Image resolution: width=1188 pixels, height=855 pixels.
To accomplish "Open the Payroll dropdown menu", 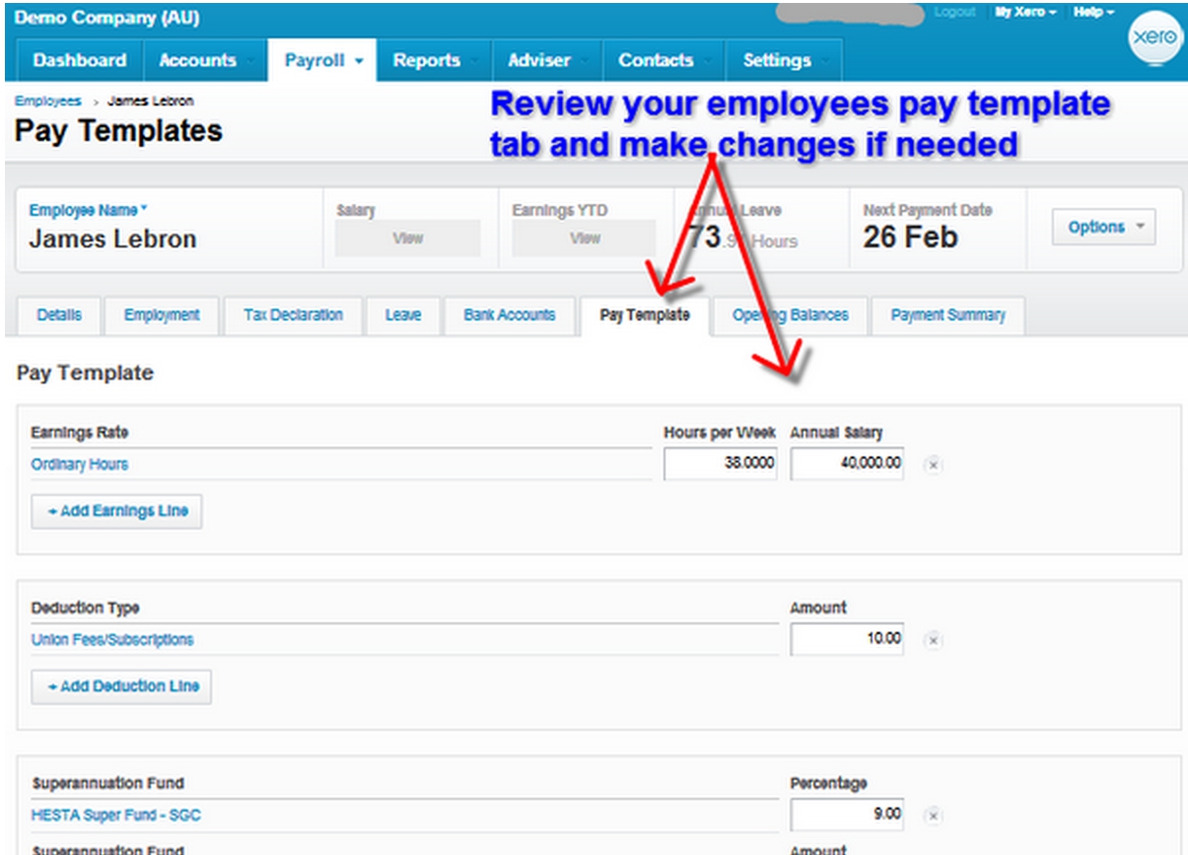I will click(323, 60).
